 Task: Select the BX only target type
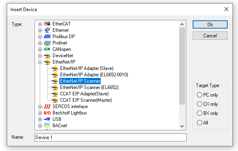pyautogui.click(x=199, y=113)
